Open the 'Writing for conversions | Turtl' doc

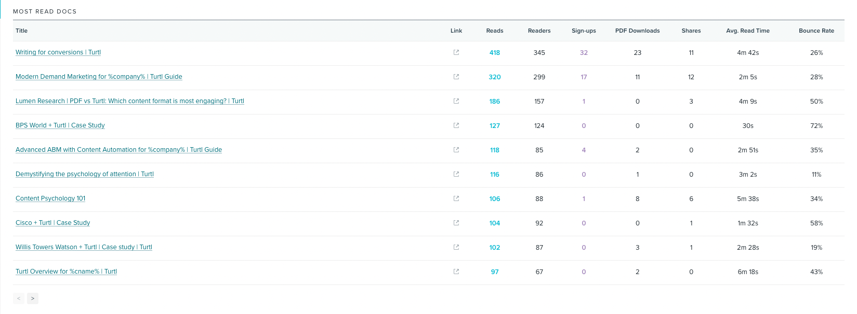point(58,52)
